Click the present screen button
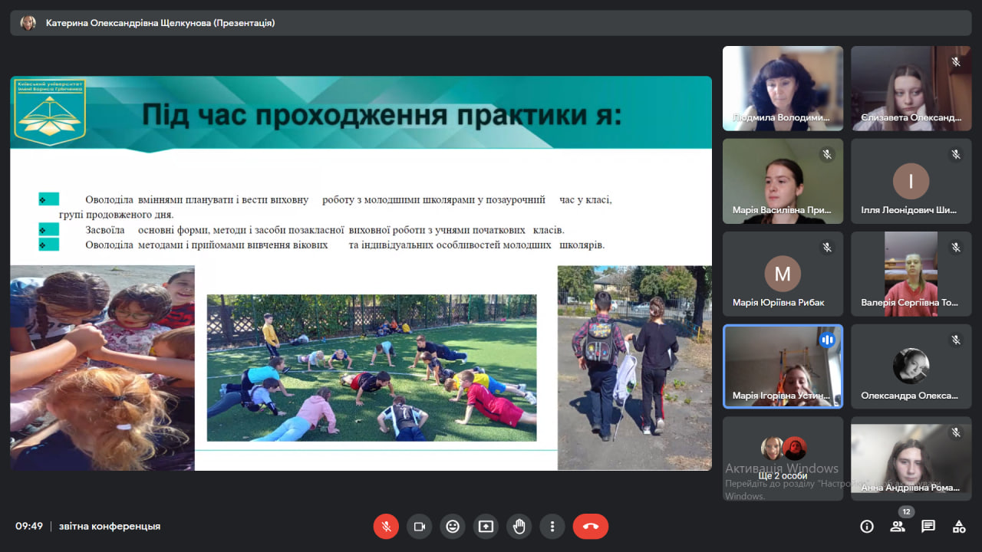 tap(486, 527)
